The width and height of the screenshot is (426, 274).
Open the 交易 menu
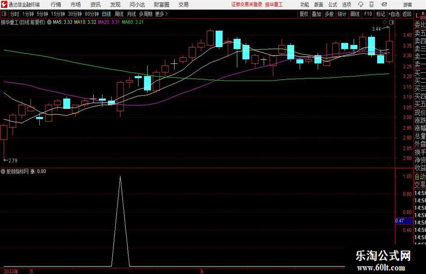click(183, 4)
